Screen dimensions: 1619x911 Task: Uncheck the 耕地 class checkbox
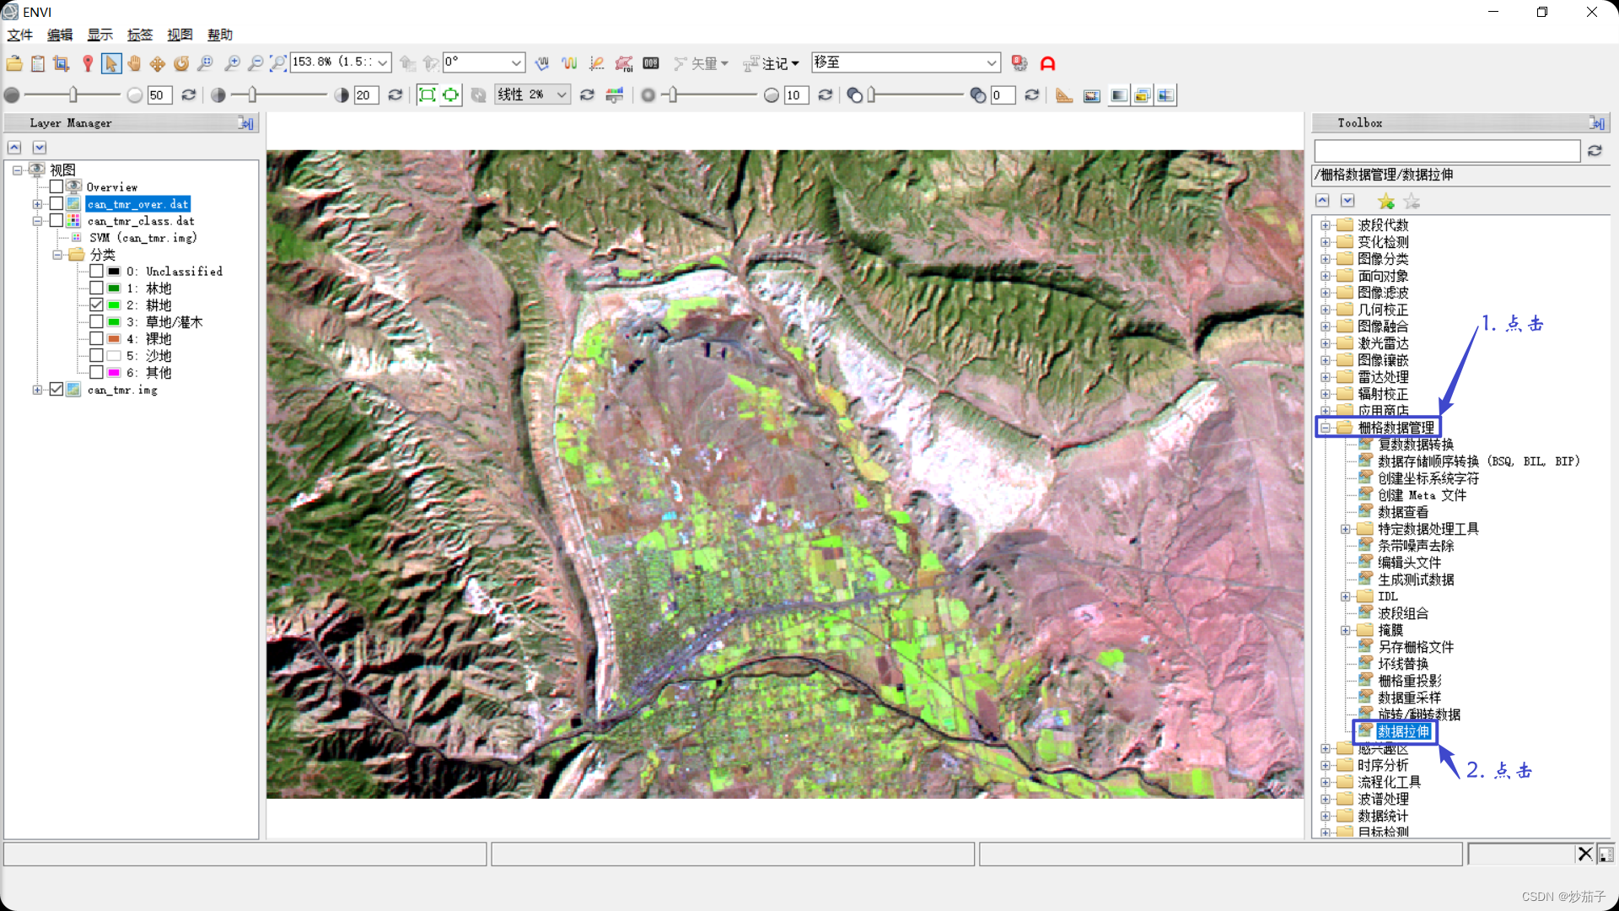coord(97,305)
